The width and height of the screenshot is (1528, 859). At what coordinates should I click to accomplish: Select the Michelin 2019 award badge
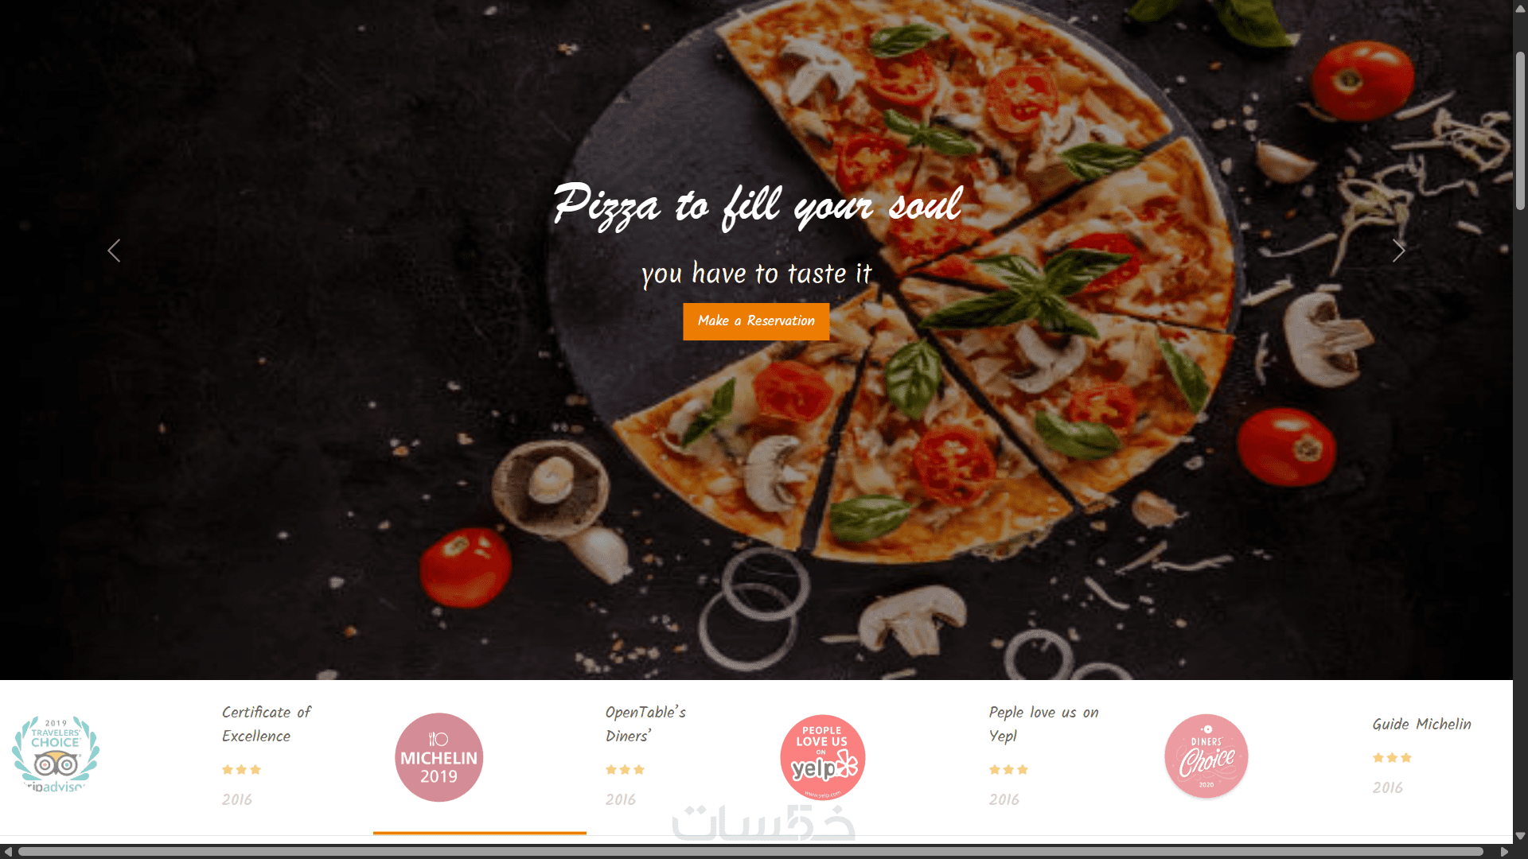[x=439, y=757]
